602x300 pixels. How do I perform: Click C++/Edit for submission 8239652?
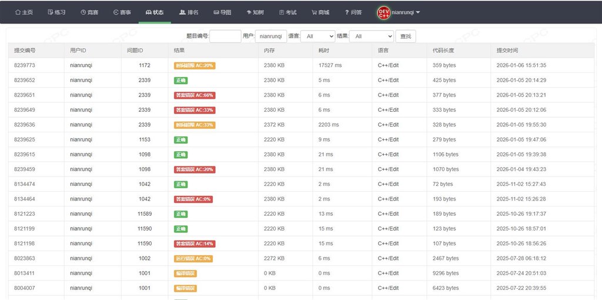click(388, 80)
